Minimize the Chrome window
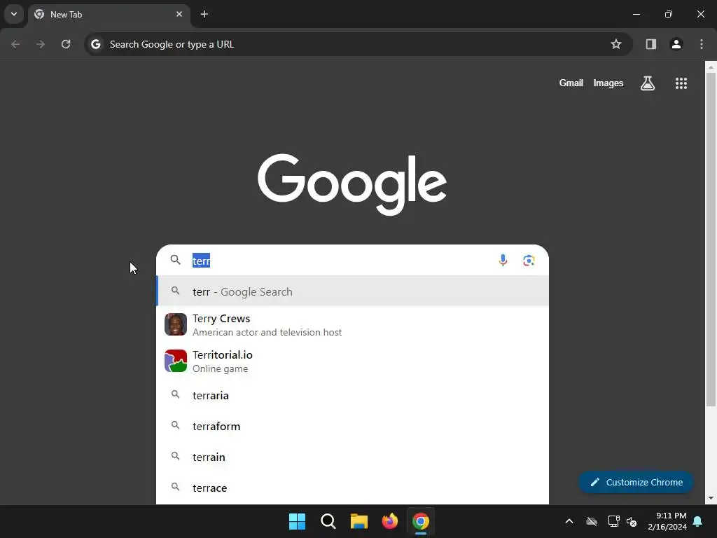717x538 pixels. pos(636,14)
